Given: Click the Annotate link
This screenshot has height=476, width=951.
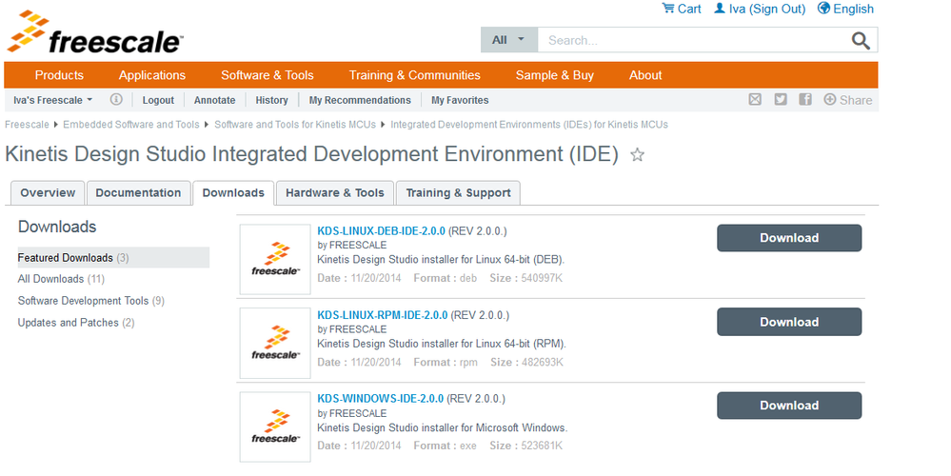Looking at the screenshot, I should [x=215, y=100].
